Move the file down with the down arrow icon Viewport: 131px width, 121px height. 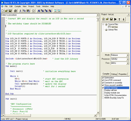(x=123, y=19)
